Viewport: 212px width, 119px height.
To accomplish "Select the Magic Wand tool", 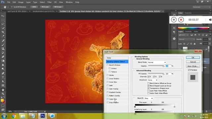I will 3,28.
